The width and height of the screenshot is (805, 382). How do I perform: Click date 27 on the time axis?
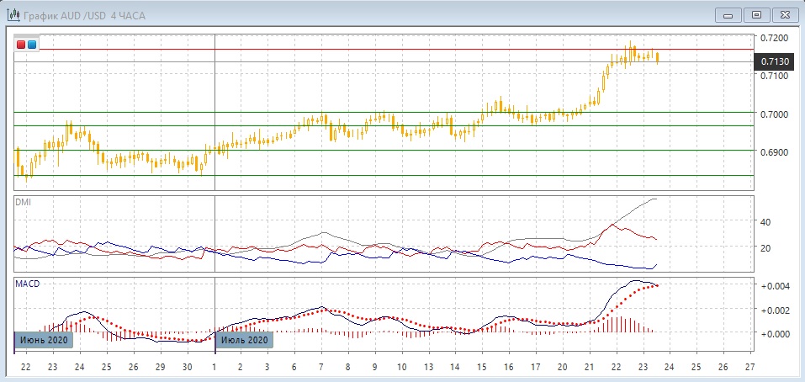751,368
